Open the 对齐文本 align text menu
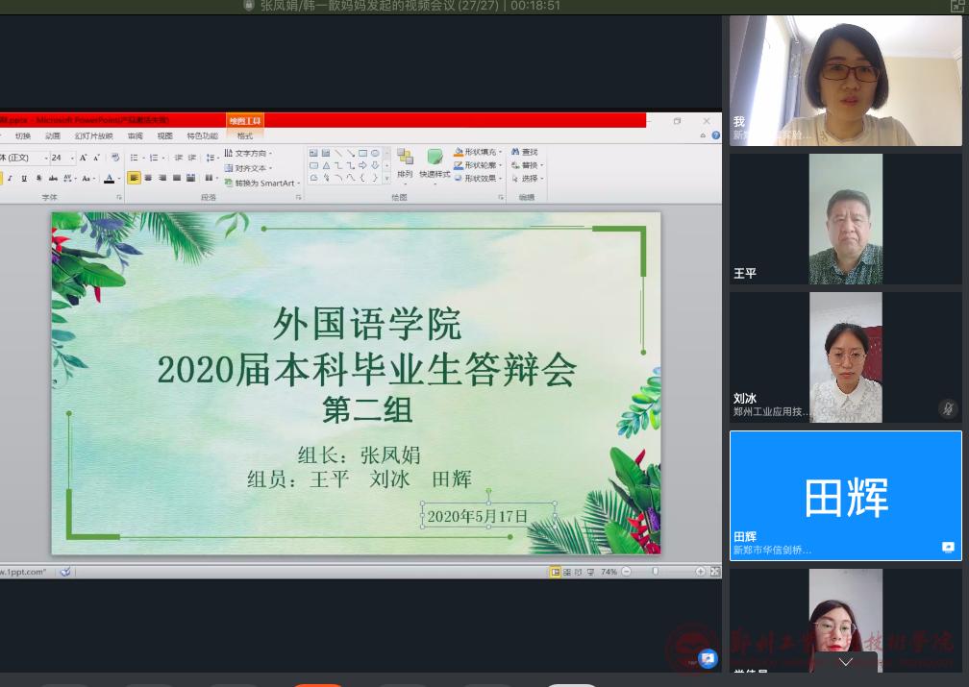This screenshot has width=969, height=687. point(248,168)
